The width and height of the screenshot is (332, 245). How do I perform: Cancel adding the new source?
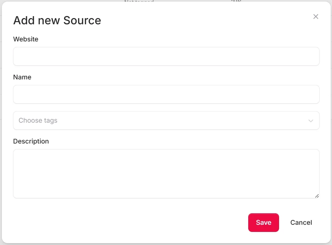tap(301, 223)
